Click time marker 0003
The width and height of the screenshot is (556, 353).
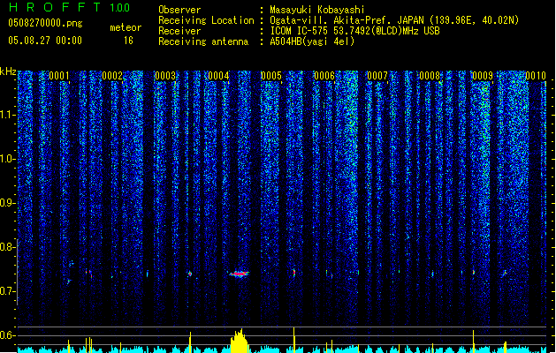tap(165, 76)
